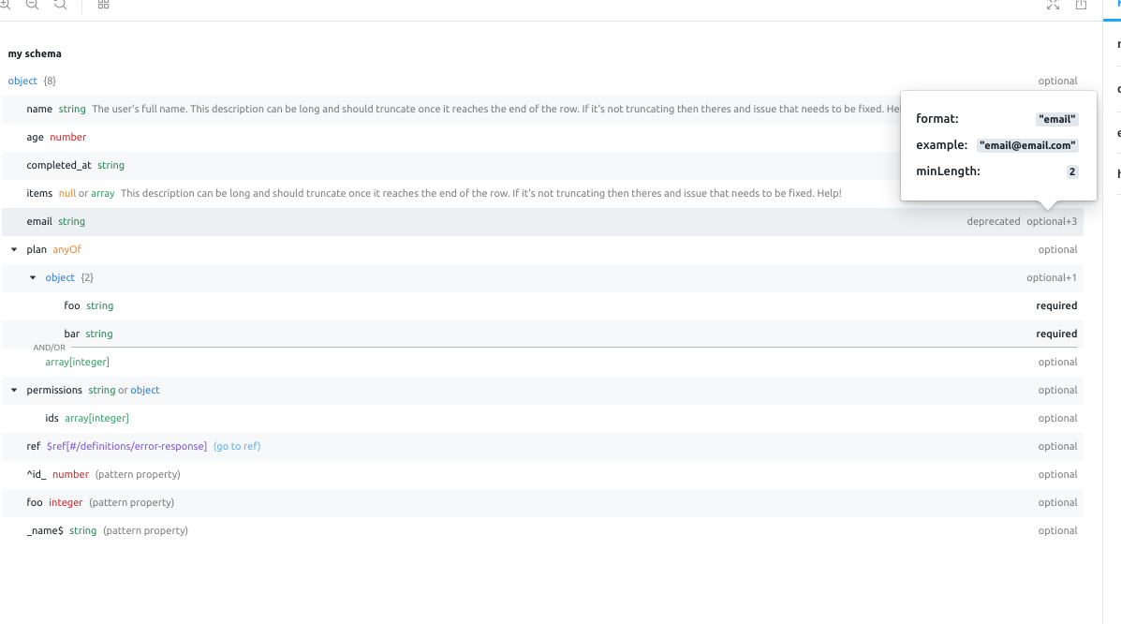The width and height of the screenshot is (1121, 624).
Task: Click minLength value 2 in popup
Action: (1071, 171)
